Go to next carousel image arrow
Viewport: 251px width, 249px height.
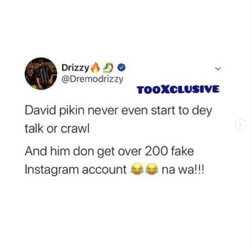[240, 125]
